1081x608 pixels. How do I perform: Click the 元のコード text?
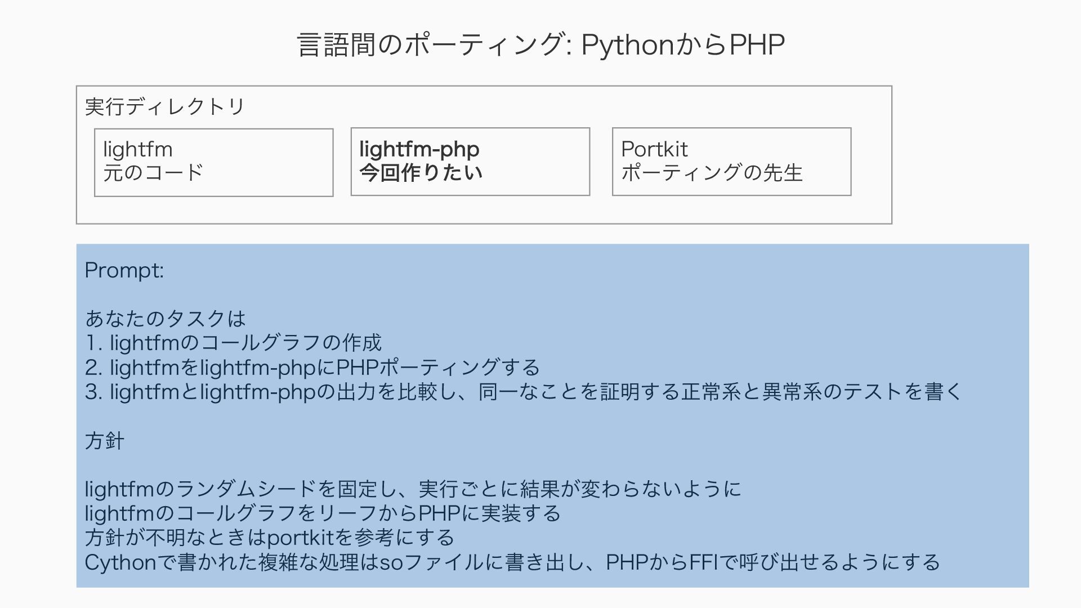click(153, 172)
